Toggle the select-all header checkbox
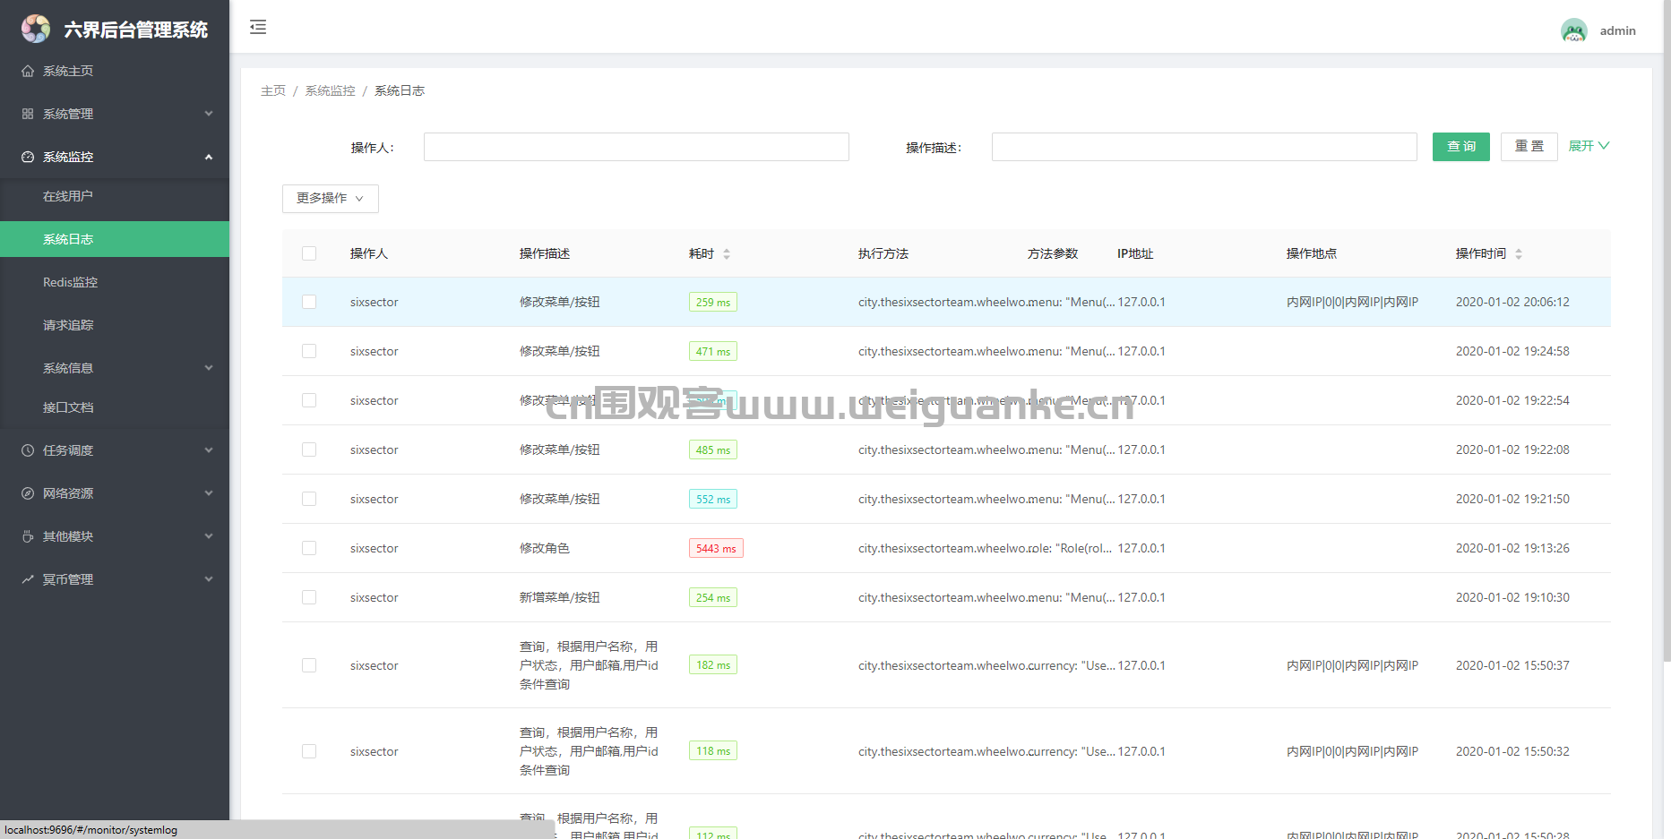Image resolution: width=1671 pixels, height=839 pixels. pyautogui.click(x=309, y=253)
